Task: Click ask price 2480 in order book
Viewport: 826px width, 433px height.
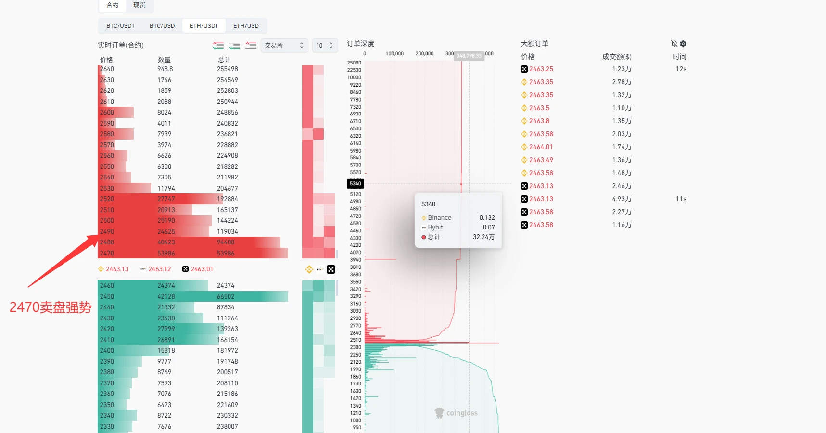Action: (x=107, y=242)
